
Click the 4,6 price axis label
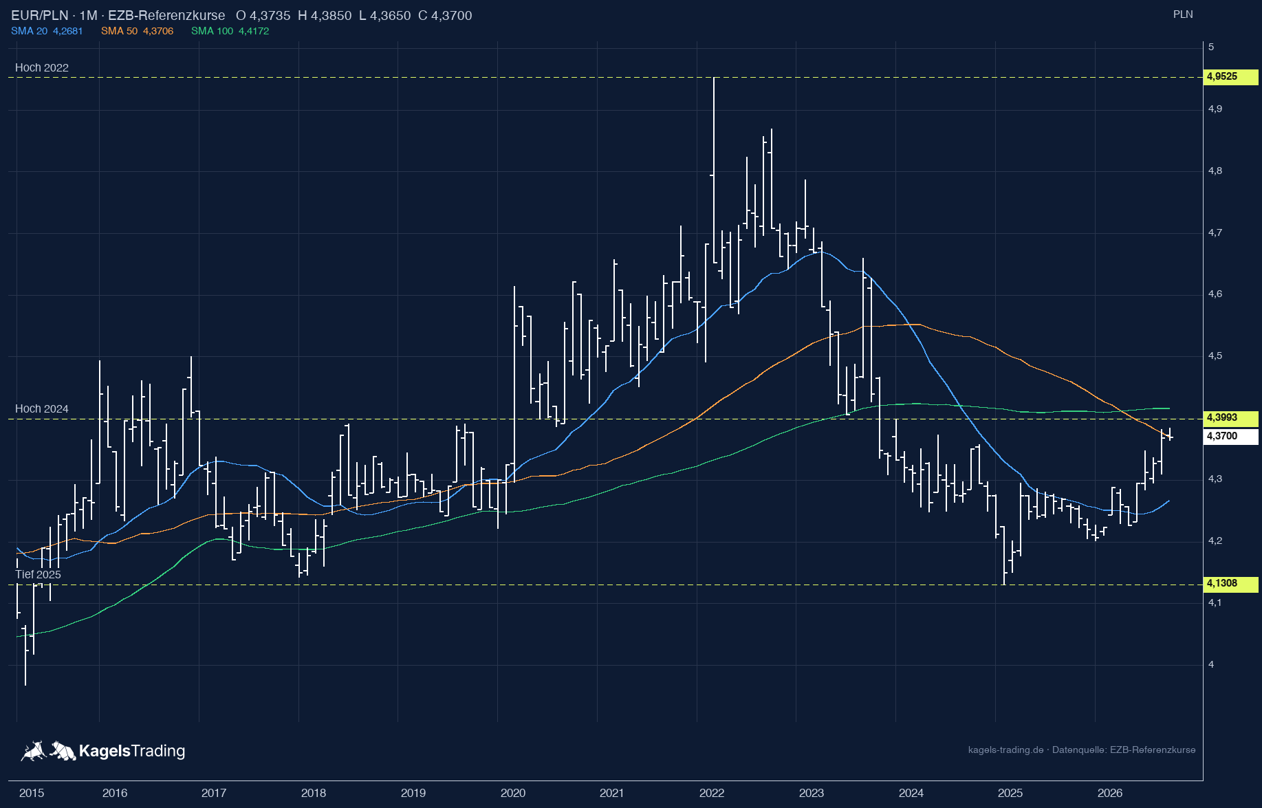[x=1215, y=294]
